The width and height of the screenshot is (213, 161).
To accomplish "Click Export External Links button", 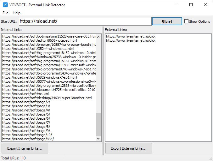I will click(x=128, y=148).
